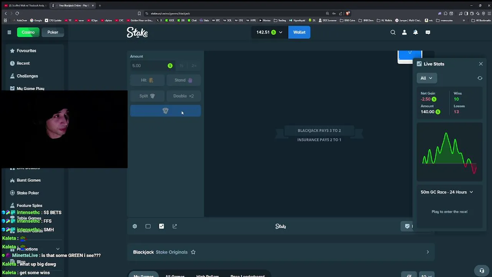Open the rows-per-page 10 dropdown
The height and width of the screenshot is (277, 492).
coord(426,275)
